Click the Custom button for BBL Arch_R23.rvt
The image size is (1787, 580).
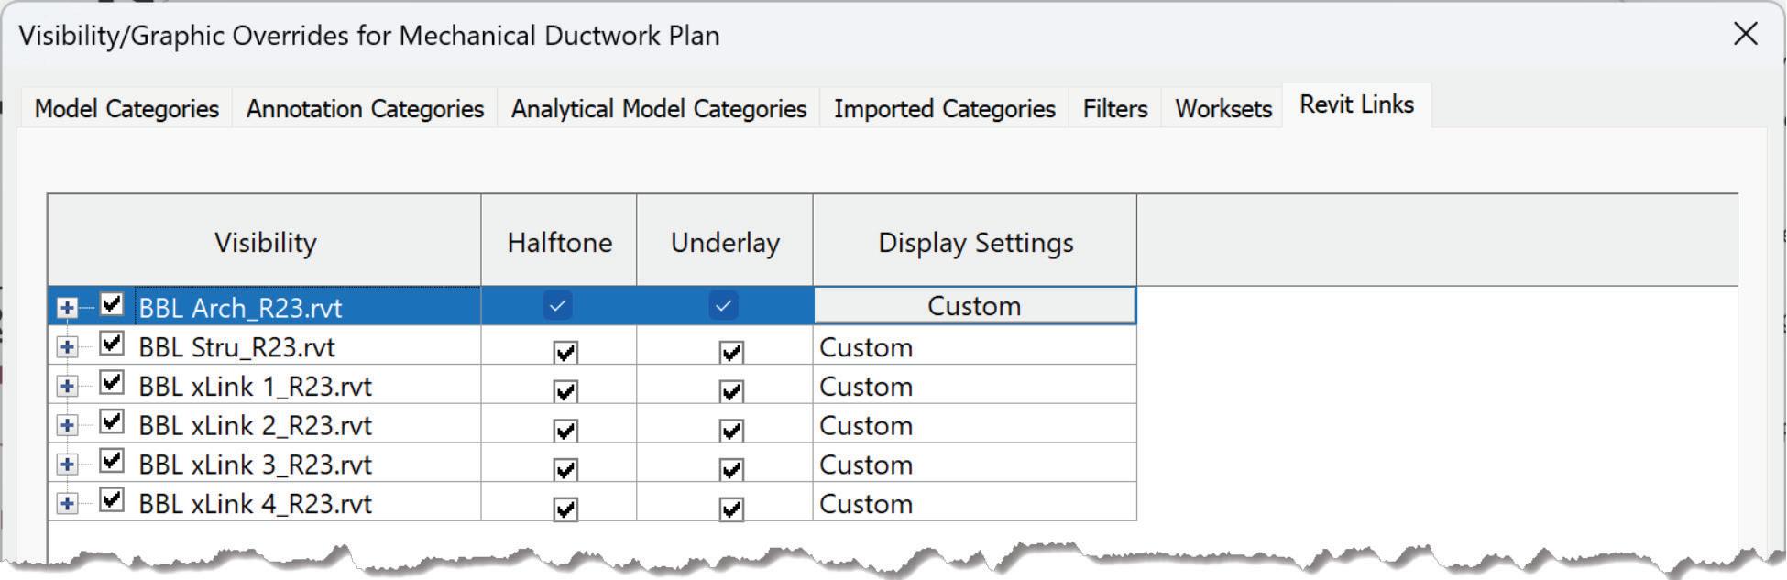[x=974, y=306]
